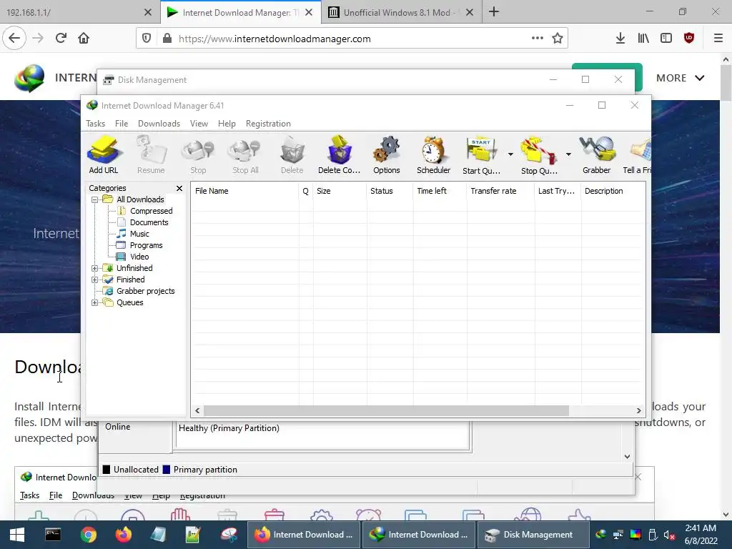Screen dimensions: 732x549
Task: Click the muted volume tray icon
Action: [669, 535]
